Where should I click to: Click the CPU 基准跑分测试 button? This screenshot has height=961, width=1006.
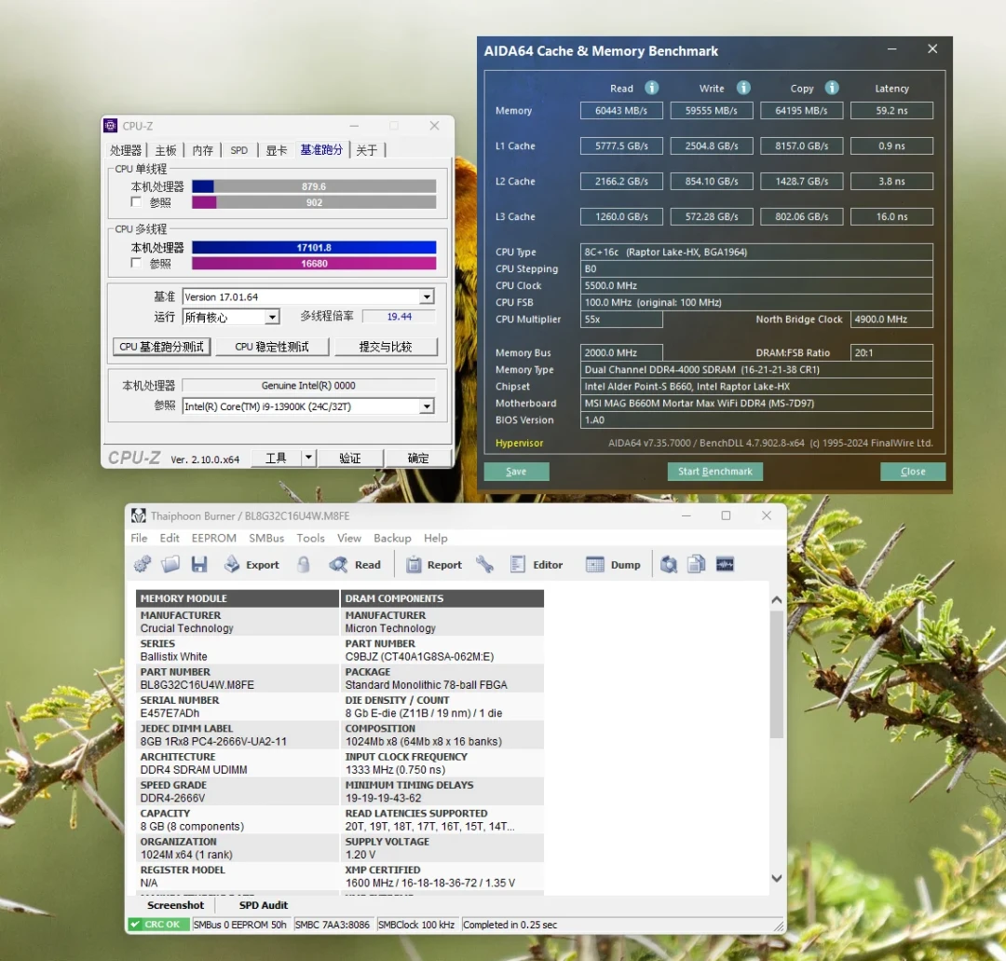(x=162, y=347)
